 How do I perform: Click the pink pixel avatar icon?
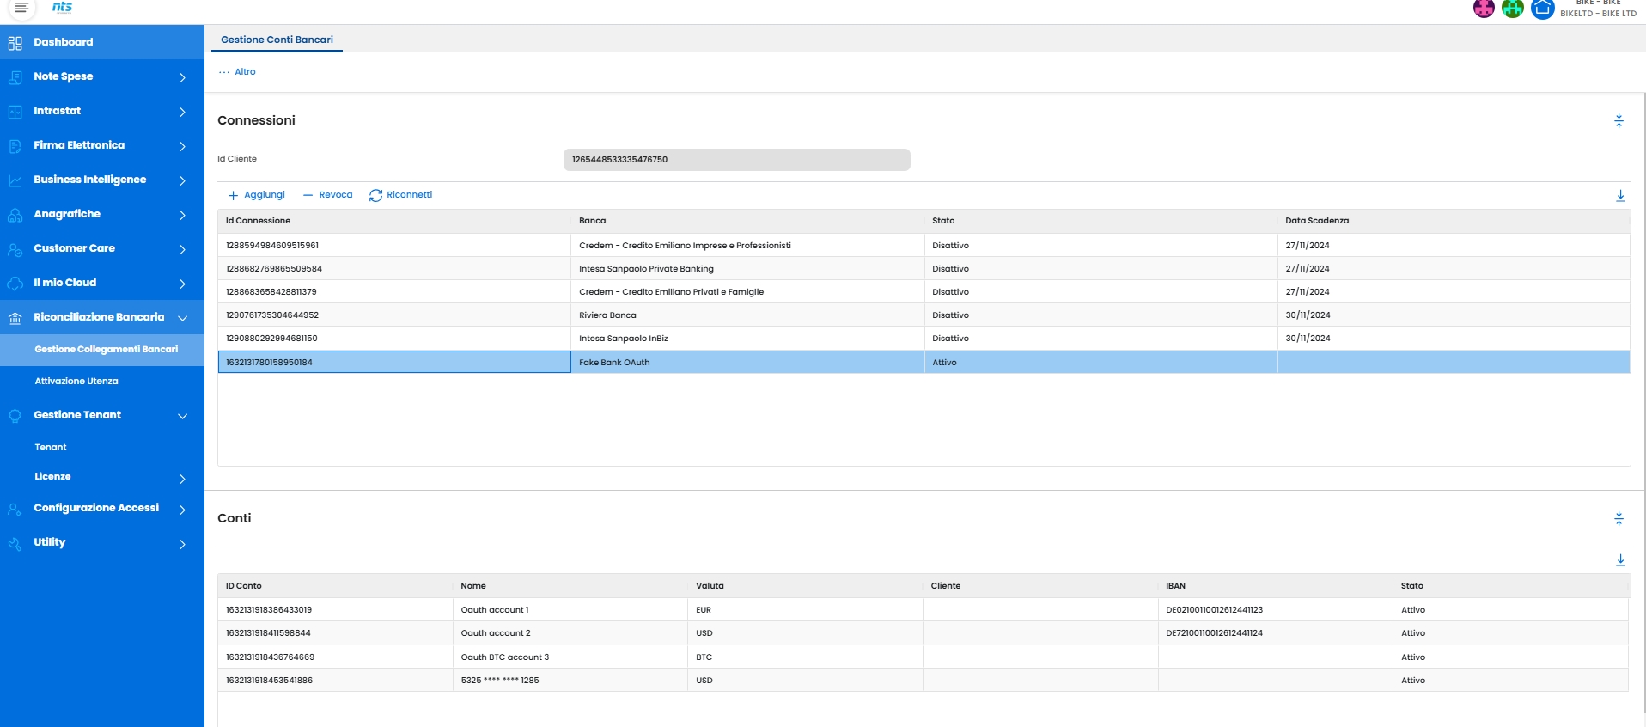[1484, 9]
